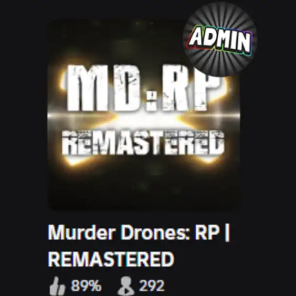Screen dimensions: 296x296
Task: Click REMASTERED text inside the thumbnail artwork
Action: pos(143,143)
